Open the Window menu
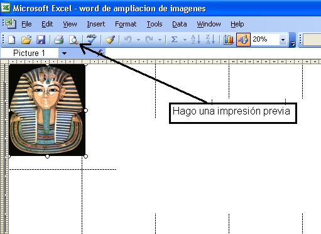This screenshot has height=234, width=321. point(209,24)
